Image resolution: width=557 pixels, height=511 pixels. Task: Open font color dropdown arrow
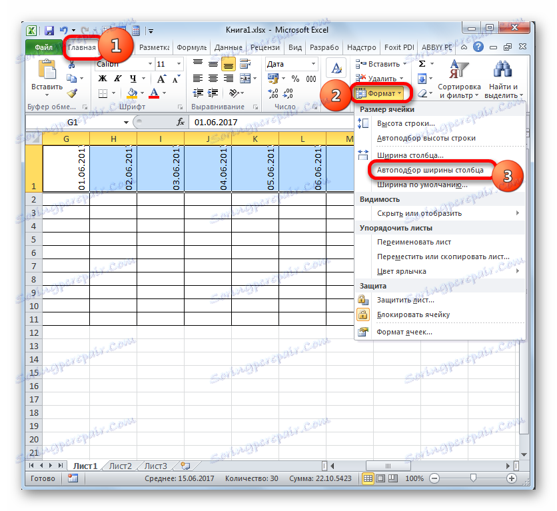pyautogui.click(x=164, y=93)
